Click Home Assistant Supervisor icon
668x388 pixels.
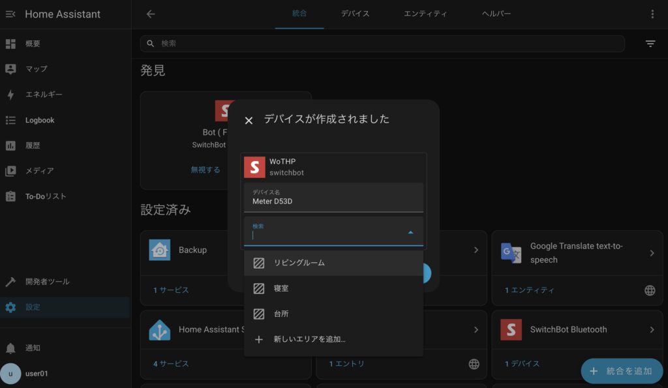click(x=160, y=330)
